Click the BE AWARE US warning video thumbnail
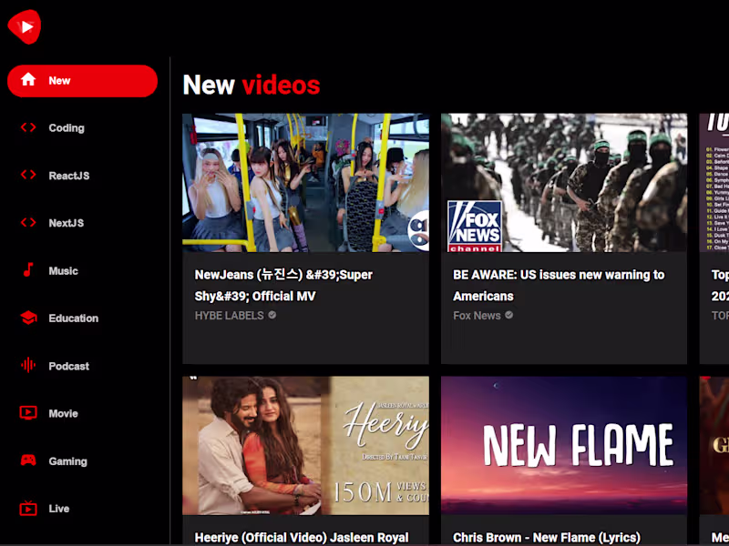This screenshot has height=546, width=729. [x=563, y=183]
